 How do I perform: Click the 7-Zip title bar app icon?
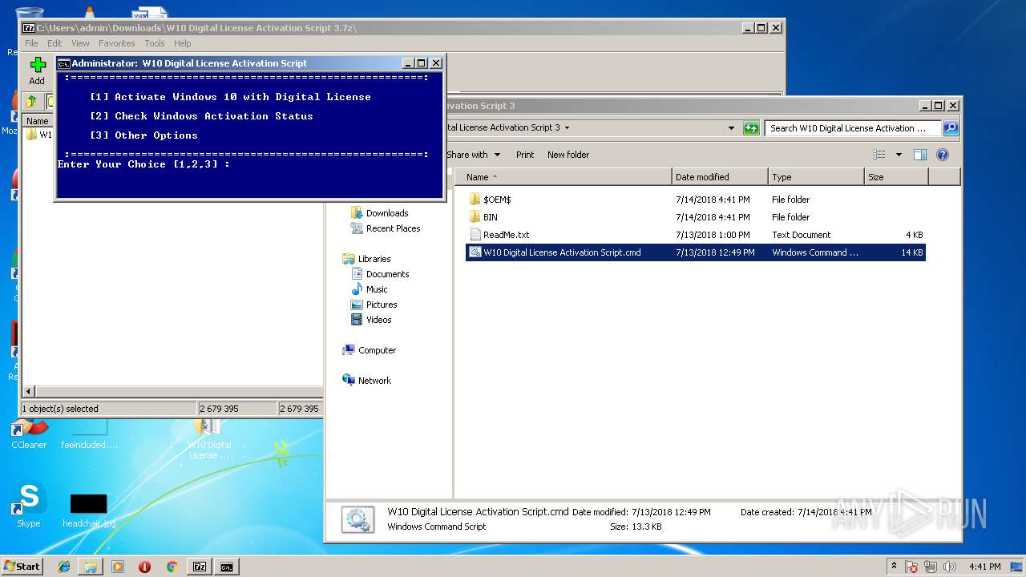29,28
